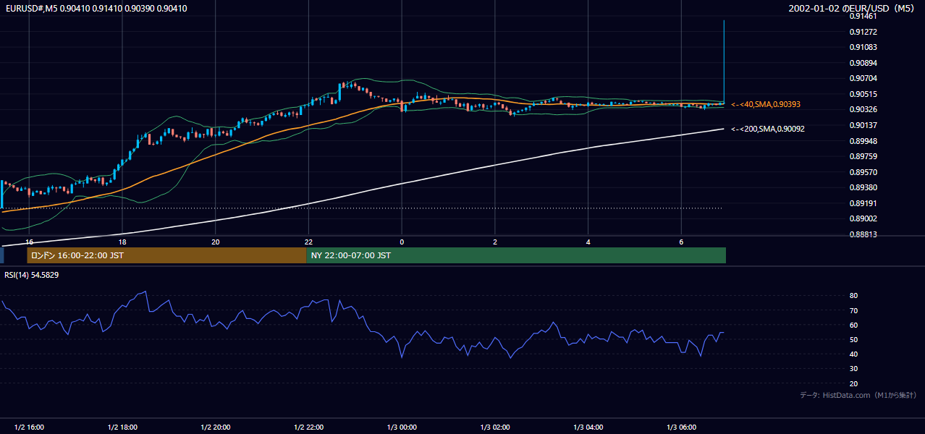The width and height of the screenshot is (925, 434).
Task: Click the RSI 40 level label
Action: pos(853,354)
